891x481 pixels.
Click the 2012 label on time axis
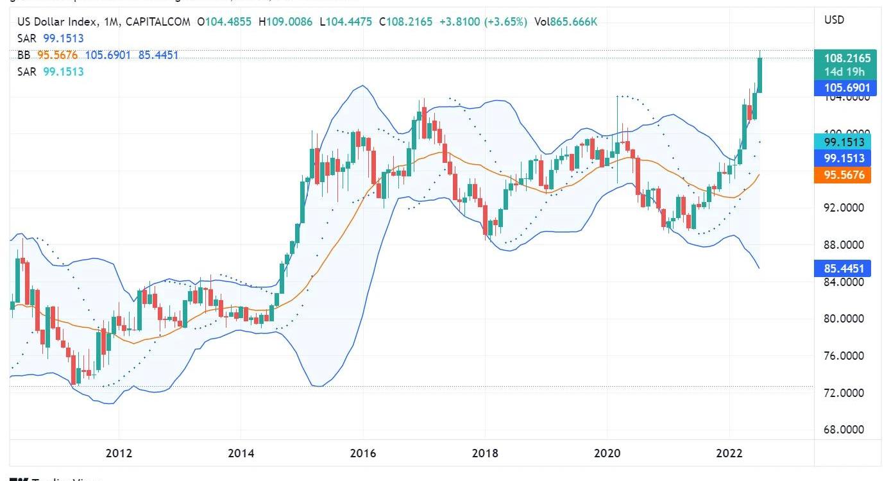pos(119,454)
